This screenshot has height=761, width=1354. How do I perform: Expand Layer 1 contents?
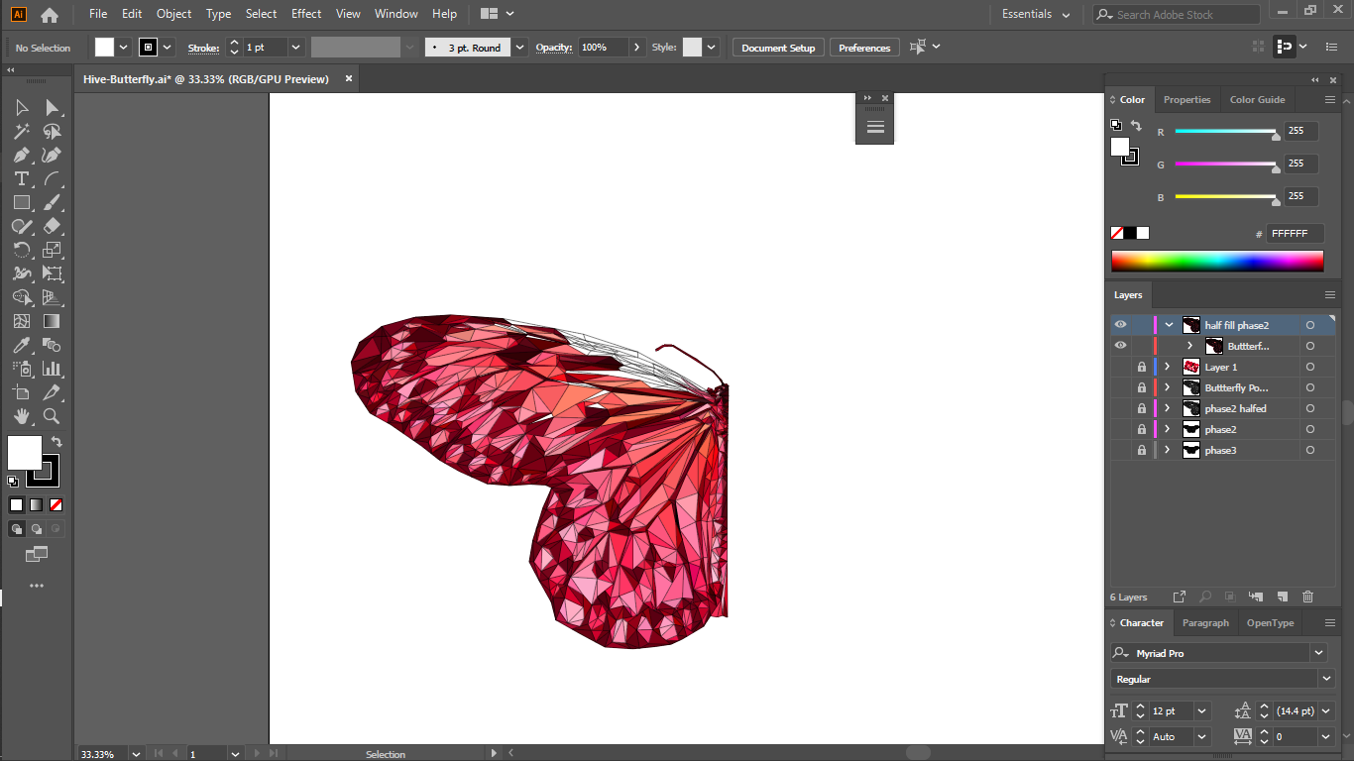click(1168, 367)
